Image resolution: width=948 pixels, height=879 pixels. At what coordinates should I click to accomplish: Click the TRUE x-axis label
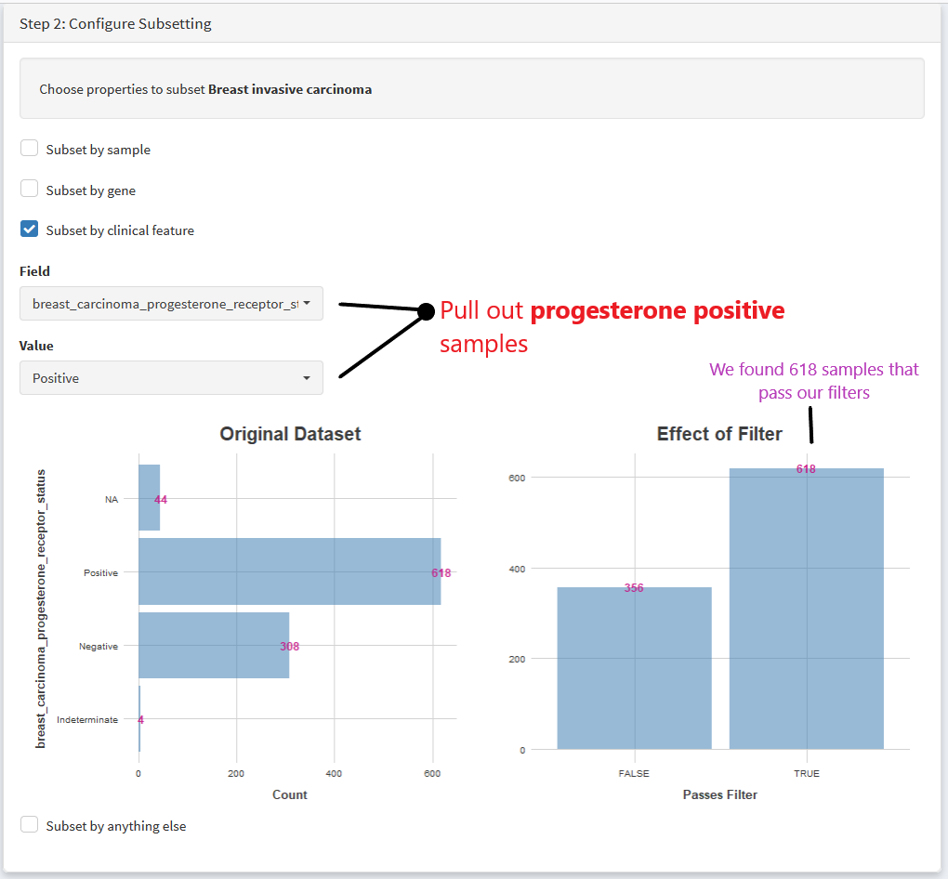pos(807,774)
